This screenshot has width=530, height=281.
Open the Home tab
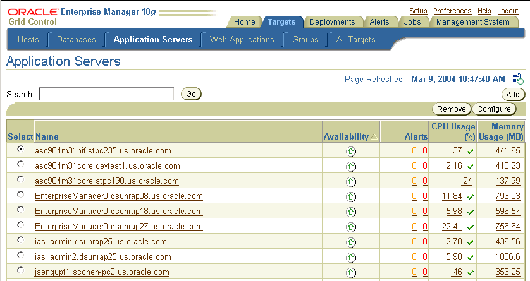tap(244, 22)
